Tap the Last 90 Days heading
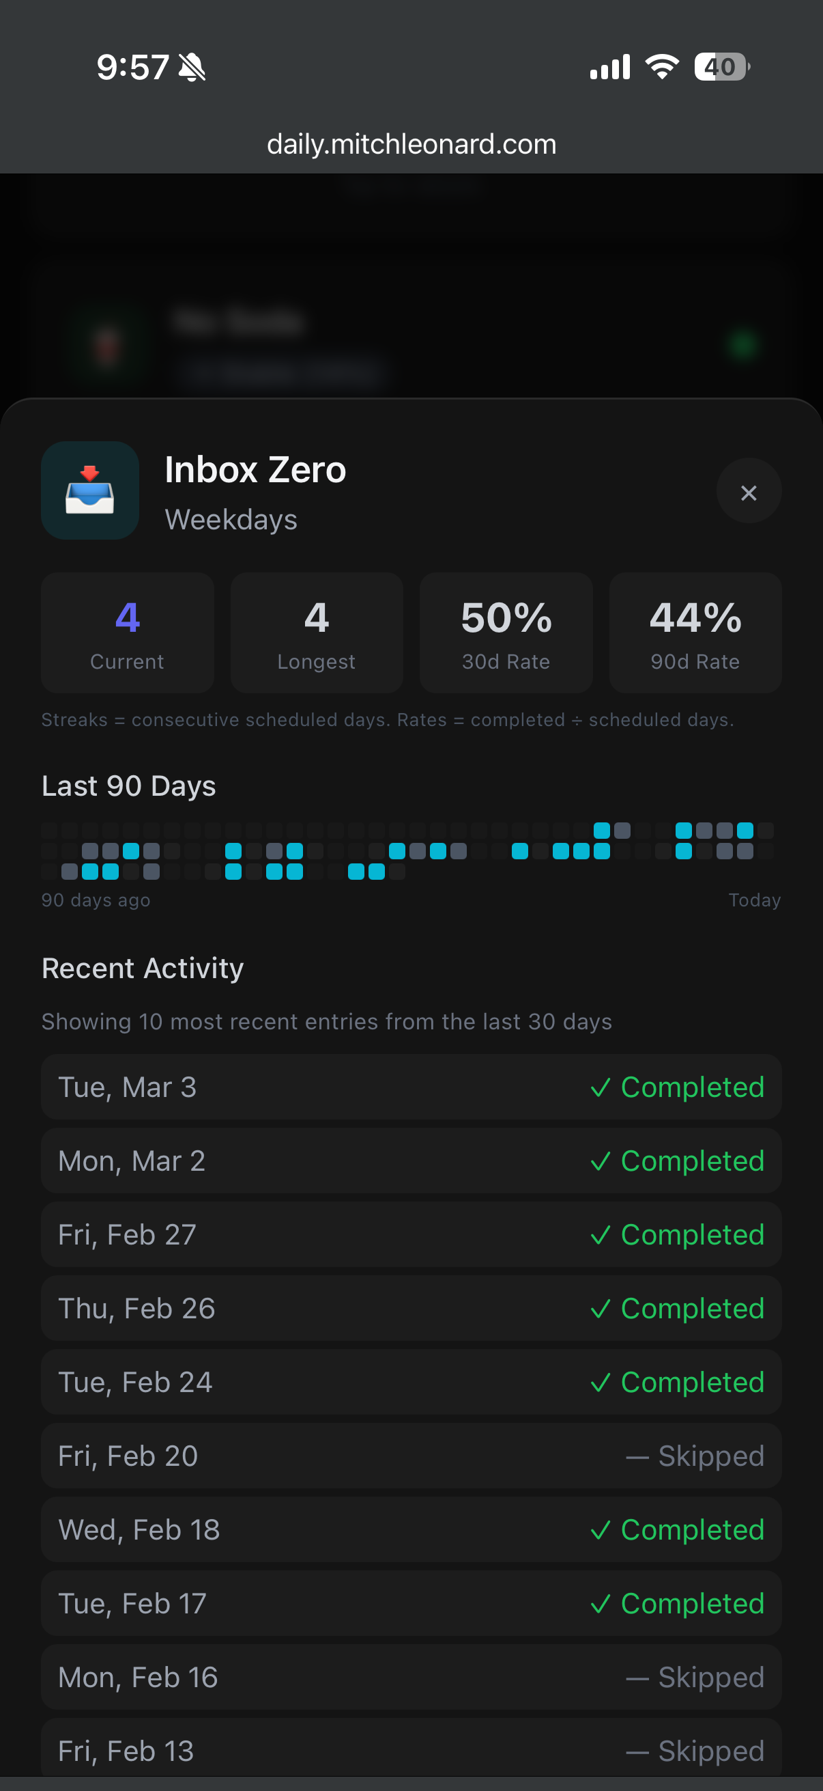823x1791 pixels. coord(128,786)
